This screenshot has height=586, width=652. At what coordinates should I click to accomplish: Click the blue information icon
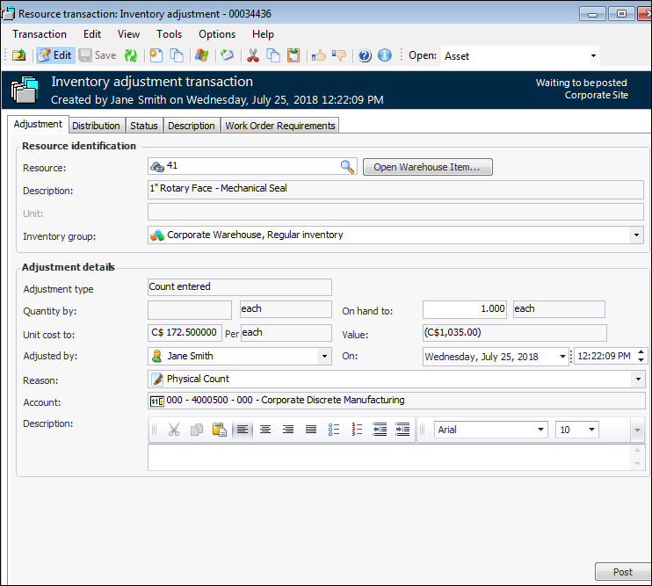click(384, 55)
